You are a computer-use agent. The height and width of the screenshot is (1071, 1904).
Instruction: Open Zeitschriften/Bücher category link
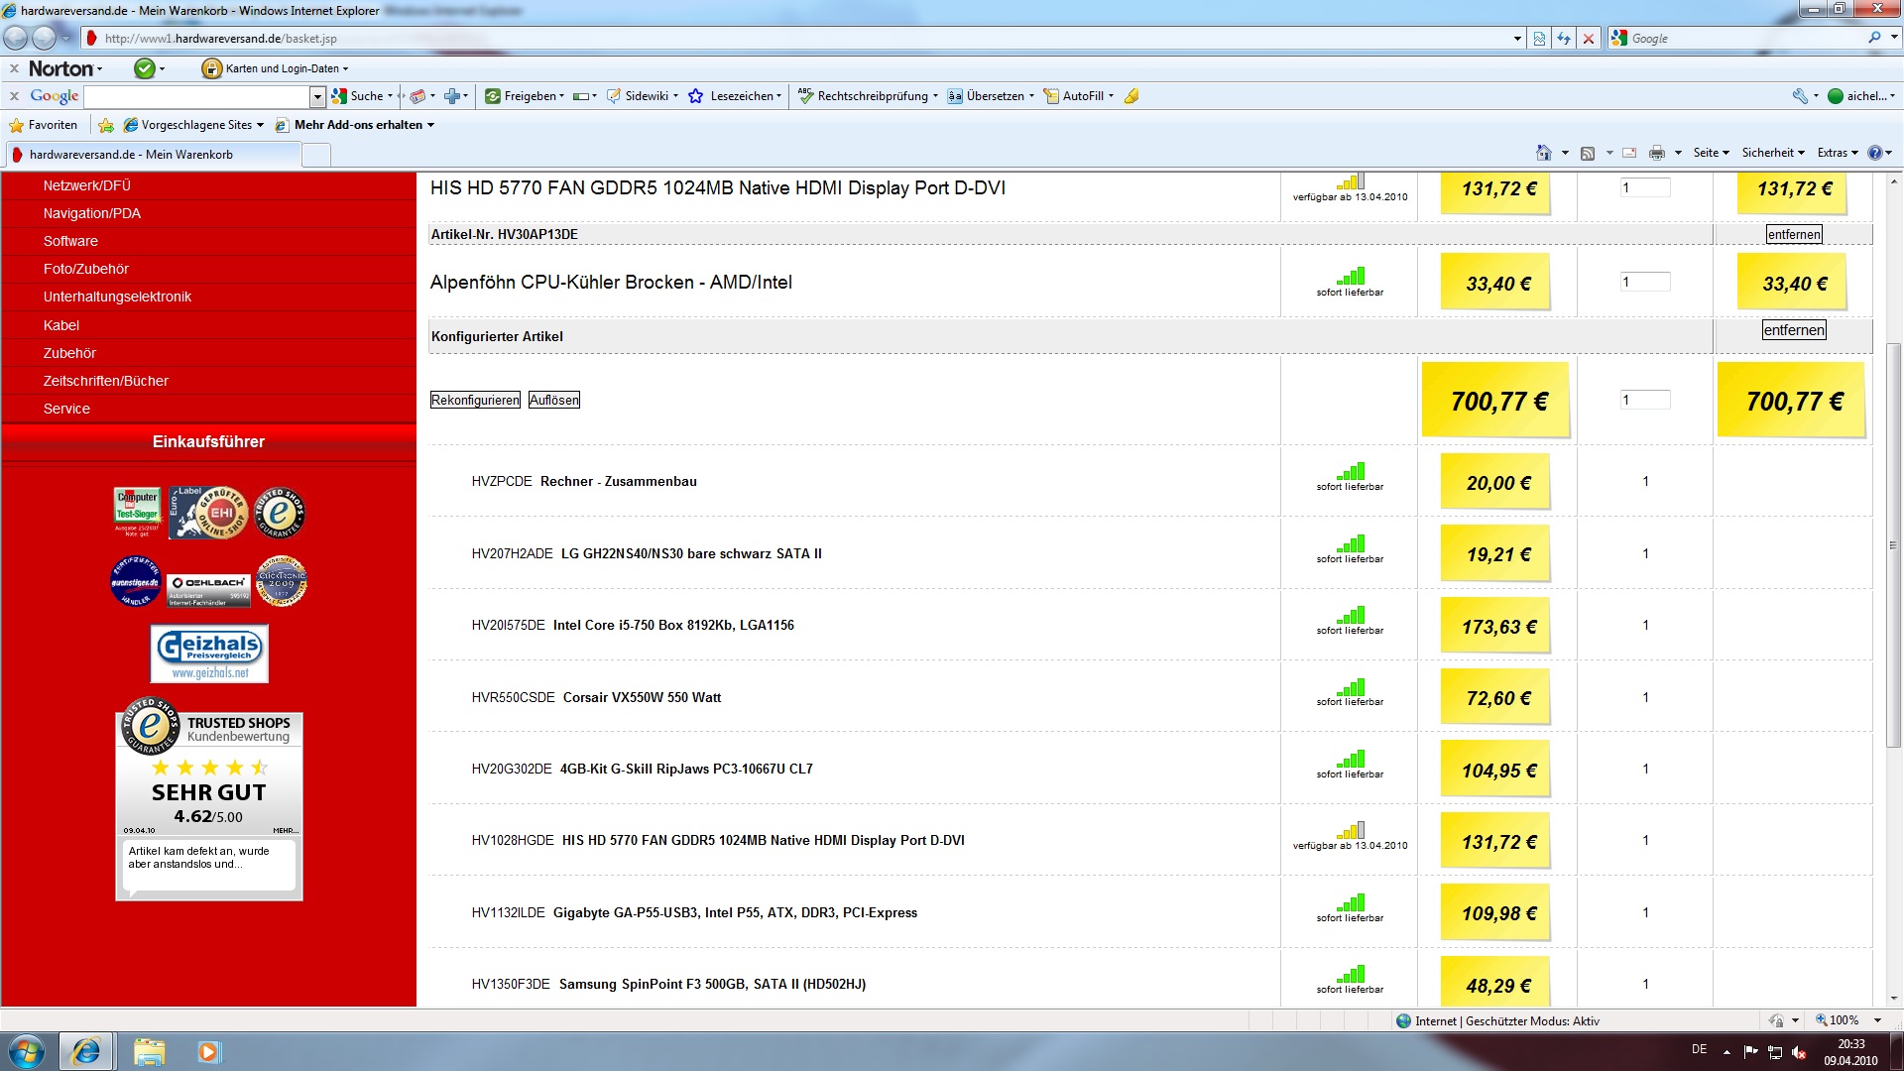(105, 381)
